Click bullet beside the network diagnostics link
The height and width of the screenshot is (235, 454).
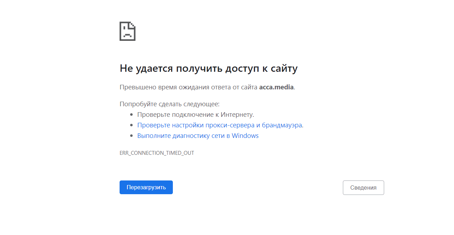[x=131, y=136]
